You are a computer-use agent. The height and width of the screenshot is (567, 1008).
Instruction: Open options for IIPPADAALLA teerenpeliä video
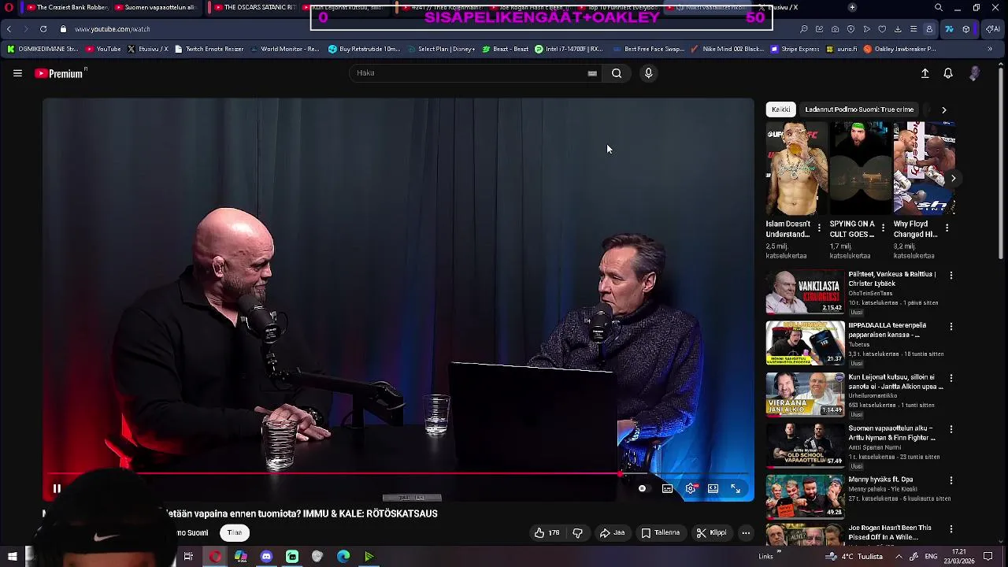(951, 327)
